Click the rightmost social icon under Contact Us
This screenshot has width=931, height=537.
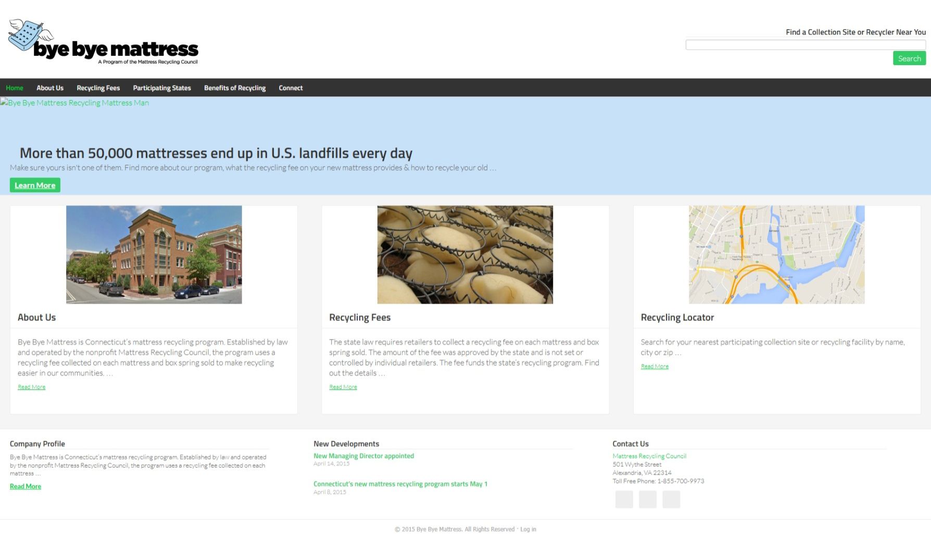pos(671,499)
